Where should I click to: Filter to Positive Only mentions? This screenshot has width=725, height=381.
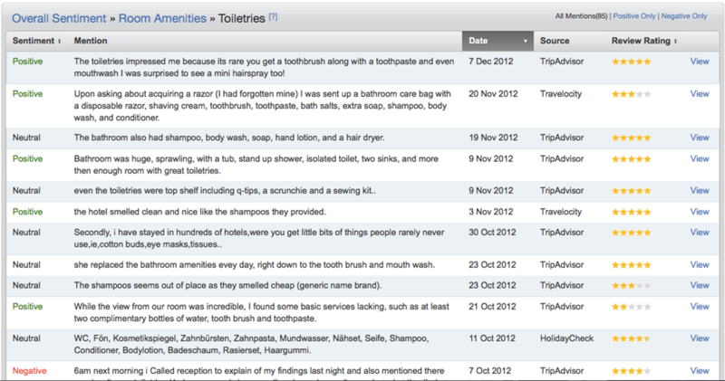tap(634, 16)
